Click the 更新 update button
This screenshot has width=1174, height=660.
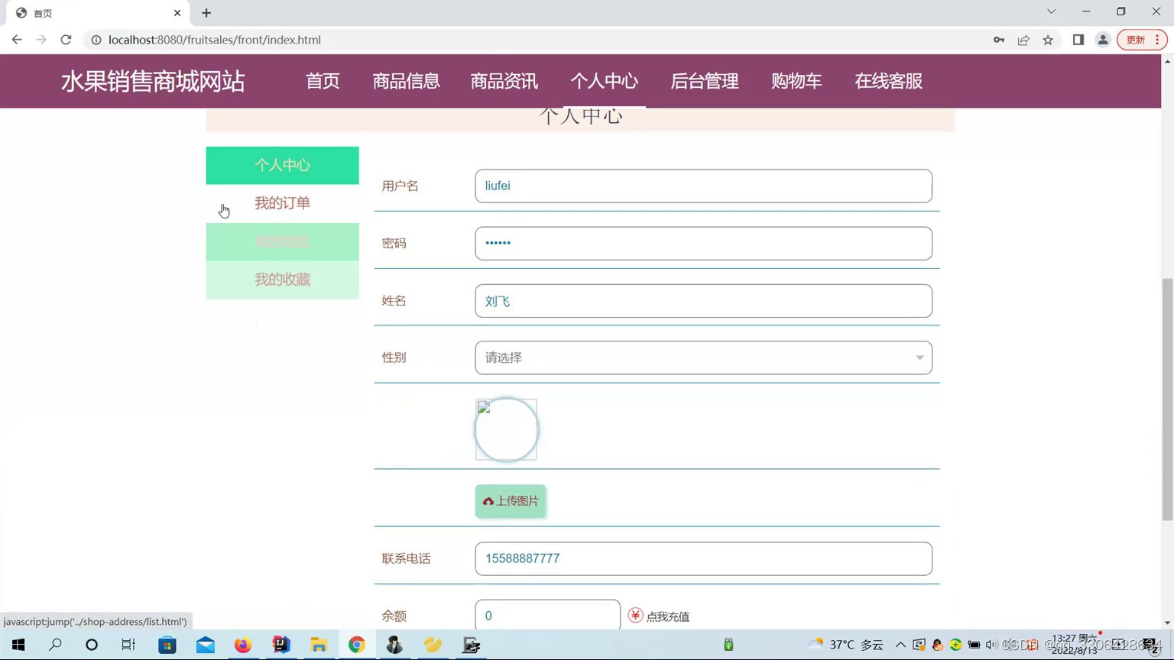pos(1142,40)
